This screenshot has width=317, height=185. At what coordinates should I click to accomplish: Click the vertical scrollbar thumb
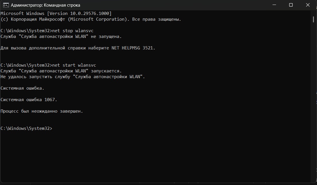pyautogui.click(x=313, y=19)
